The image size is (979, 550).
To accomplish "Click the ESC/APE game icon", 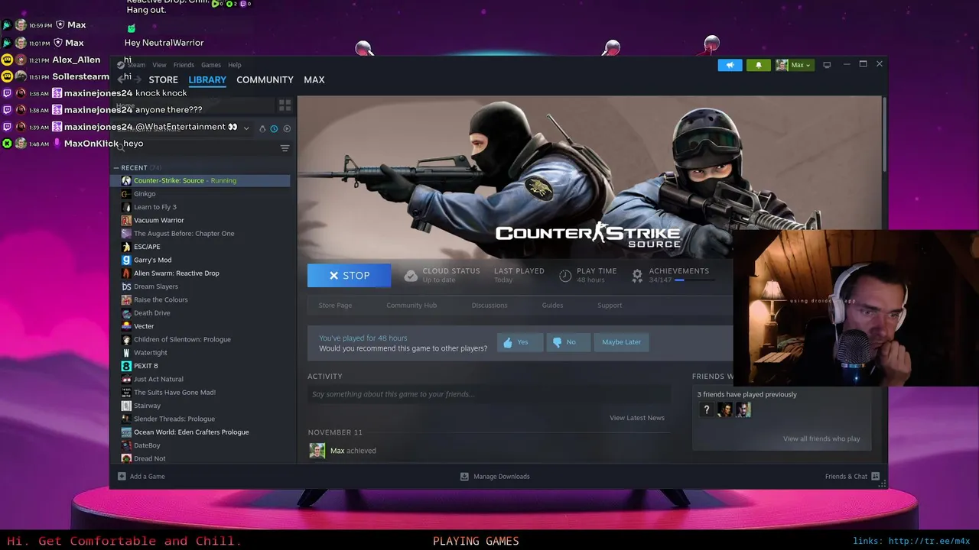I will [x=126, y=247].
